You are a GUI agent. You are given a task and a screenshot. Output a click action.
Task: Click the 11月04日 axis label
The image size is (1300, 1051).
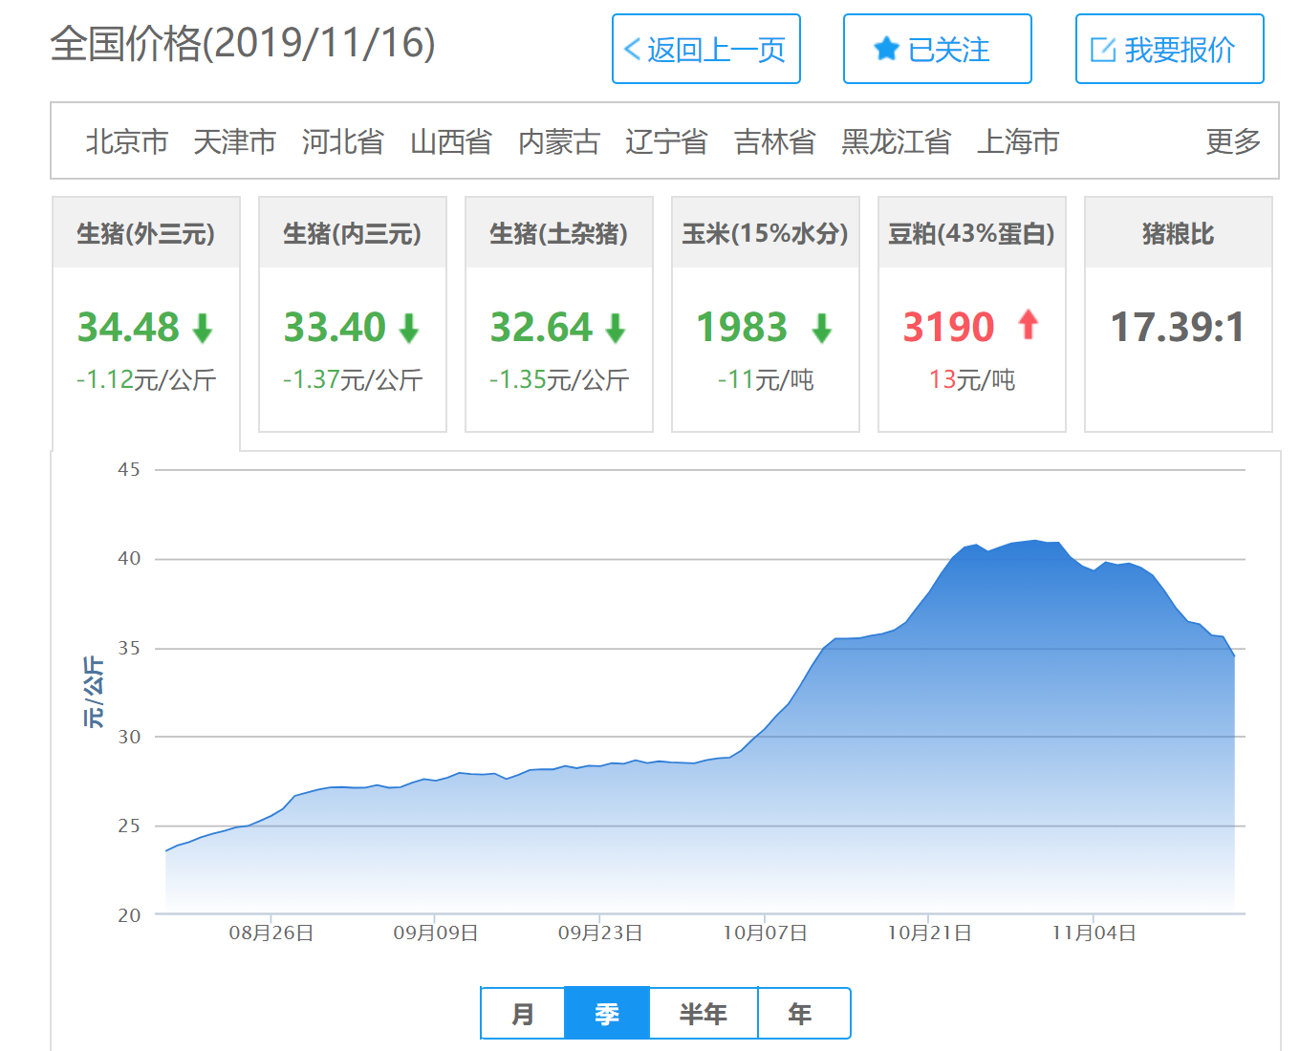point(1094,933)
